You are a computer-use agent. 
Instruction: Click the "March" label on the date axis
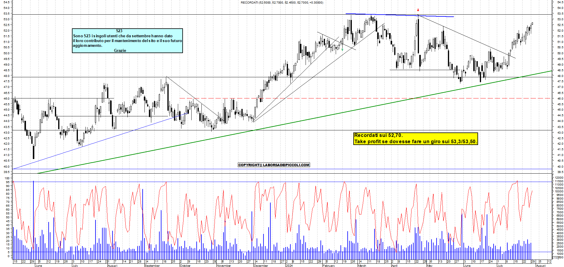362,266
